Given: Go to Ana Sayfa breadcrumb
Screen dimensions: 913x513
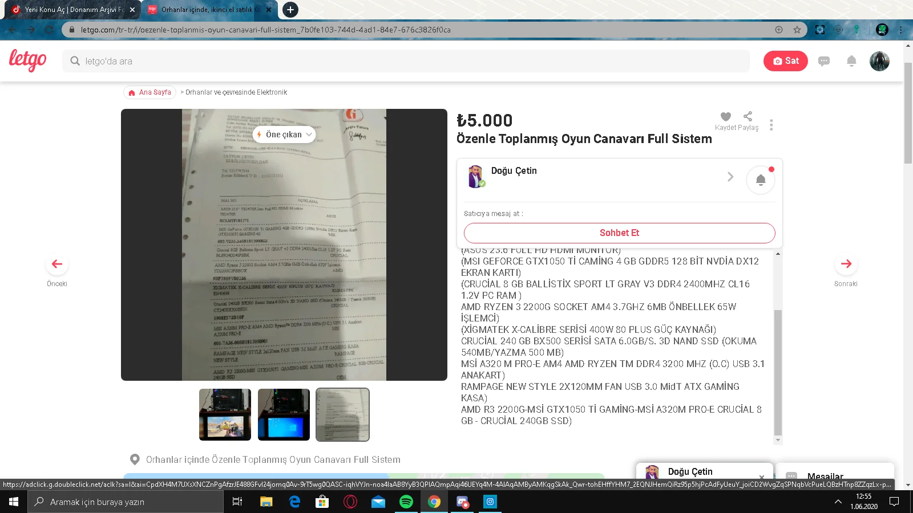Looking at the screenshot, I should [150, 92].
